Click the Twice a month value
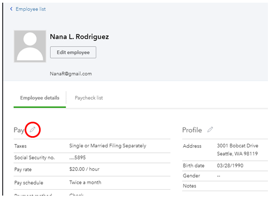Screen dimensions: 277x202 [x=85, y=182]
